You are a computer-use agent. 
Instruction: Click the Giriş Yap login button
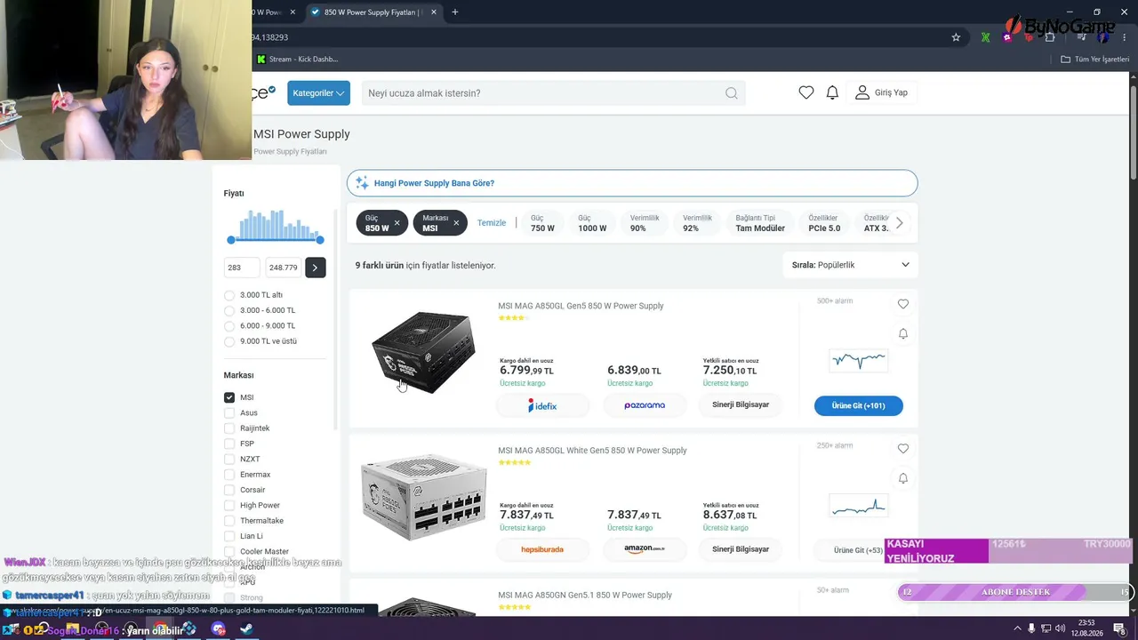pyautogui.click(x=882, y=92)
